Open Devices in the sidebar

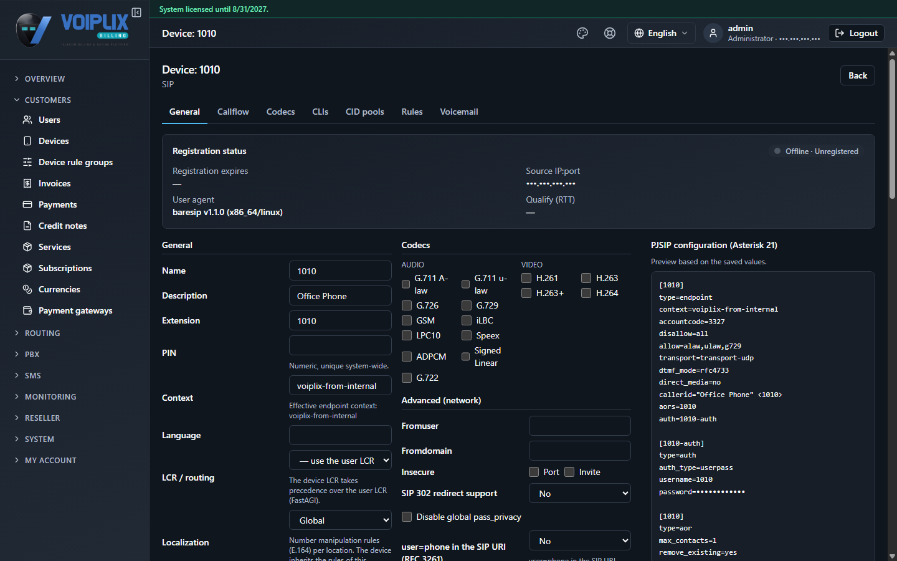[x=54, y=141]
